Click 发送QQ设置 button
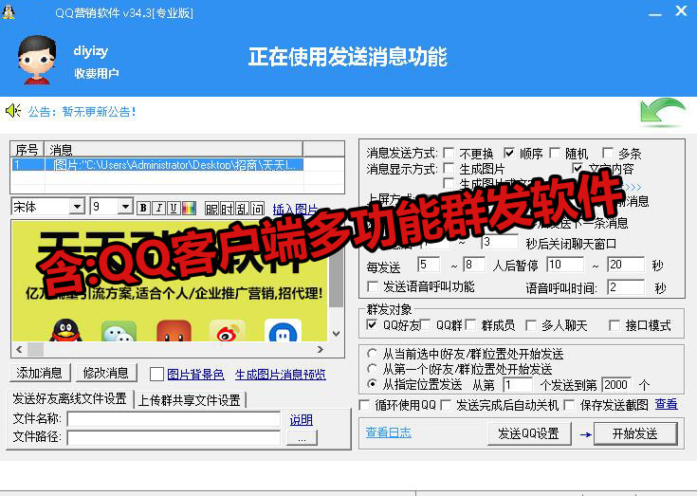Image resolution: width=697 pixels, height=496 pixels. pos(529,433)
